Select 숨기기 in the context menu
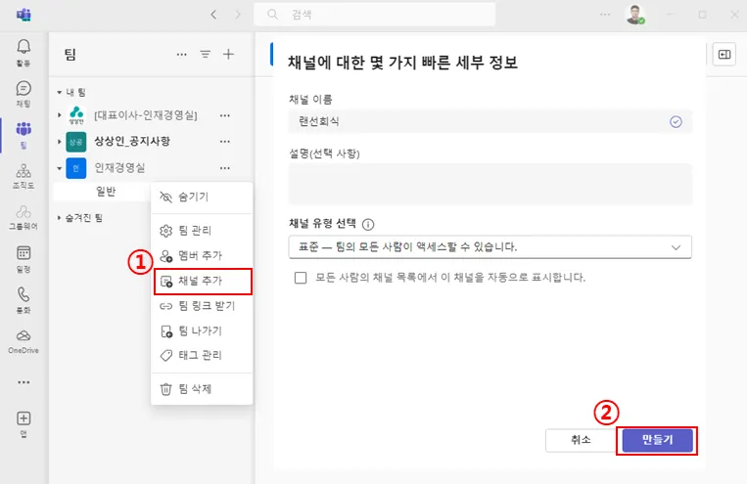 (x=202, y=198)
